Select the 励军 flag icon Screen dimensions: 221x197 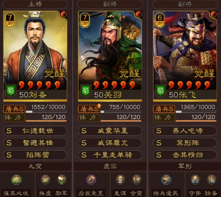pyautogui.click(x=62, y=180)
